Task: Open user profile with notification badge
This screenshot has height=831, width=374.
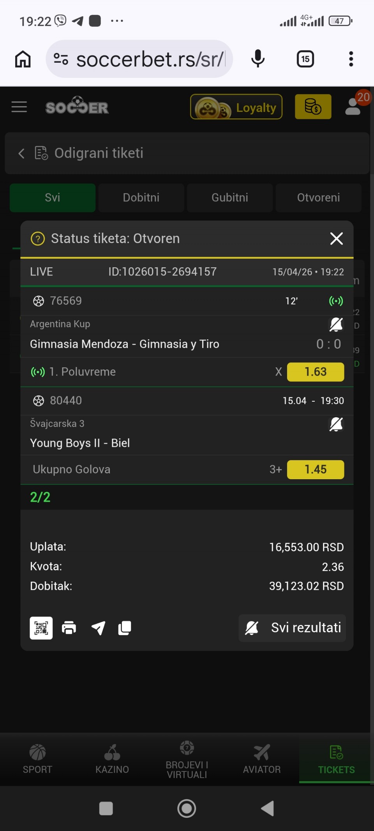Action: (354, 107)
